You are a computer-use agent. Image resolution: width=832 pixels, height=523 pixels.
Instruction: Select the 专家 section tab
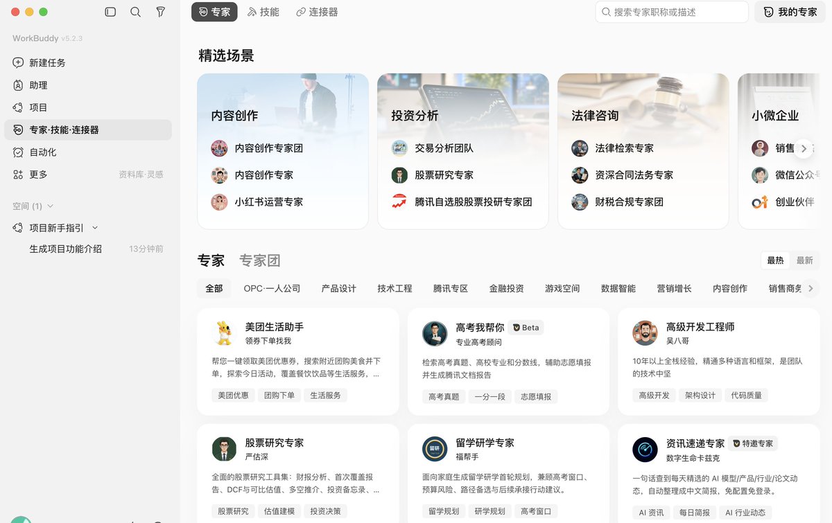pos(211,260)
